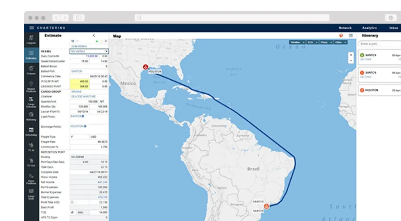Click the green status icon in estimate header
The width and height of the screenshot is (401, 221).
click(x=97, y=41)
